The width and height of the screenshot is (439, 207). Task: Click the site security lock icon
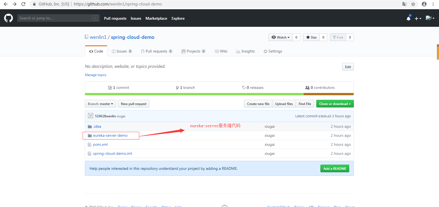pos(34,4)
